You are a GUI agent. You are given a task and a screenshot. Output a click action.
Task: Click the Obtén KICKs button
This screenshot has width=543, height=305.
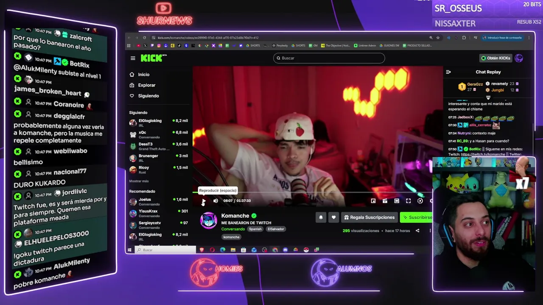(495, 58)
